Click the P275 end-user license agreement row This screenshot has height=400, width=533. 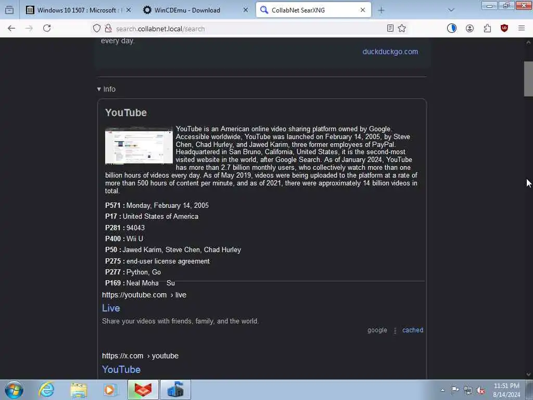tap(157, 261)
